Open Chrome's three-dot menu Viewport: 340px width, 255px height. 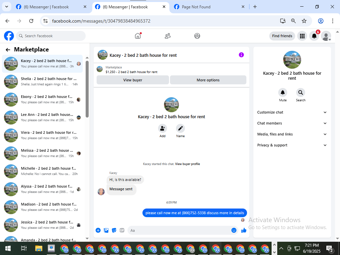point(332,21)
